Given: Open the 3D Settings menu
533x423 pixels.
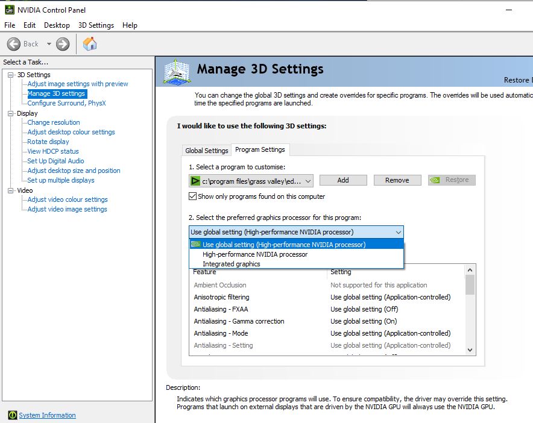Looking at the screenshot, I should tap(96, 25).
